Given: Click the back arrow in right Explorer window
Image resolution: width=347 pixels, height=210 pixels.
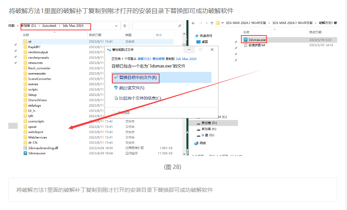Looking at the screenshot, I should pos(194,23).
